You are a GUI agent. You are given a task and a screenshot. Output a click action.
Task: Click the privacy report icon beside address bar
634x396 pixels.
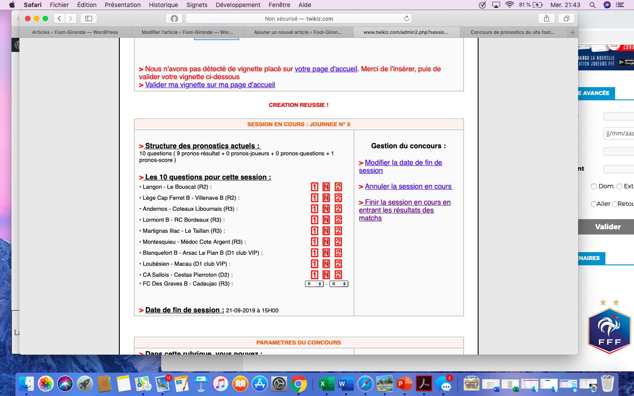(174, 18)
